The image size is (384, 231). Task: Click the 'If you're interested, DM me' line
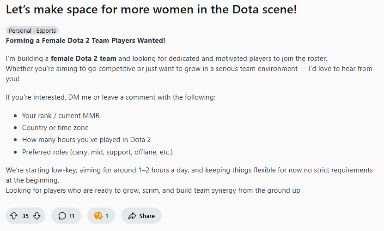111,97
